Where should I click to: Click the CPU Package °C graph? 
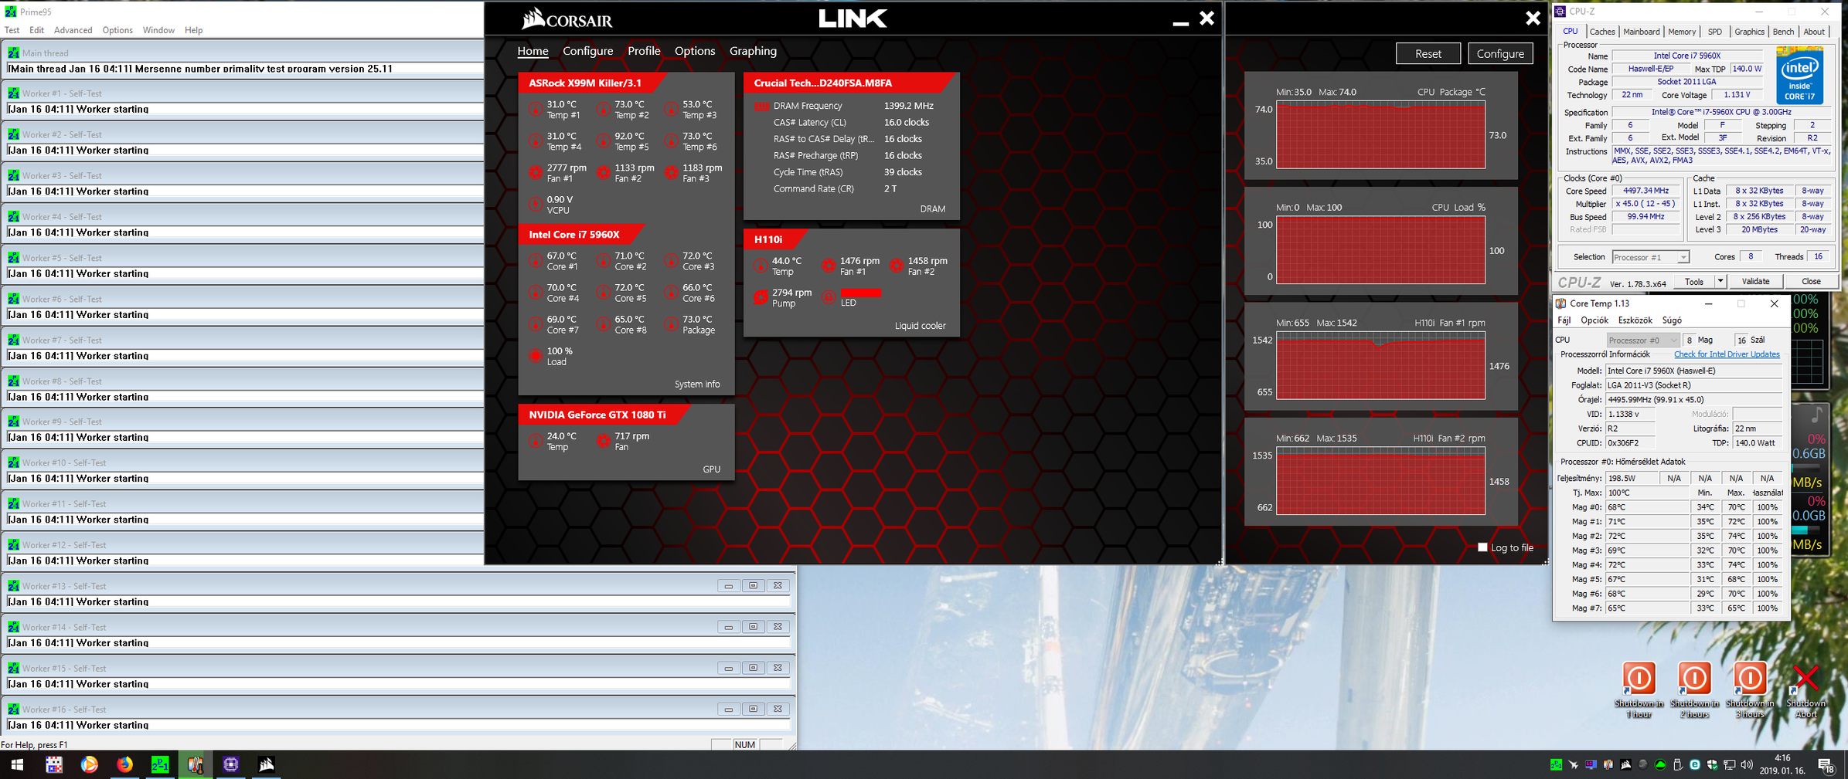point(1380,135)
